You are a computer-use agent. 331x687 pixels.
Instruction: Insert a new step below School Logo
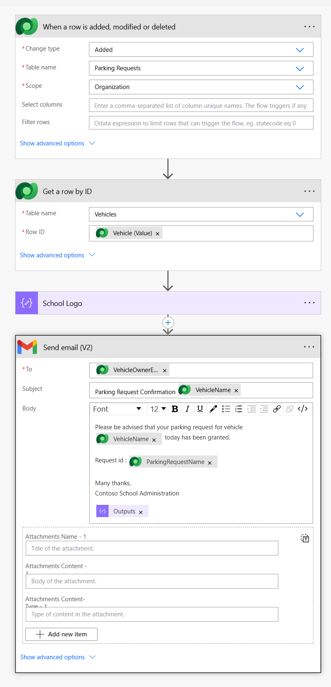click(x=168, y=323)
